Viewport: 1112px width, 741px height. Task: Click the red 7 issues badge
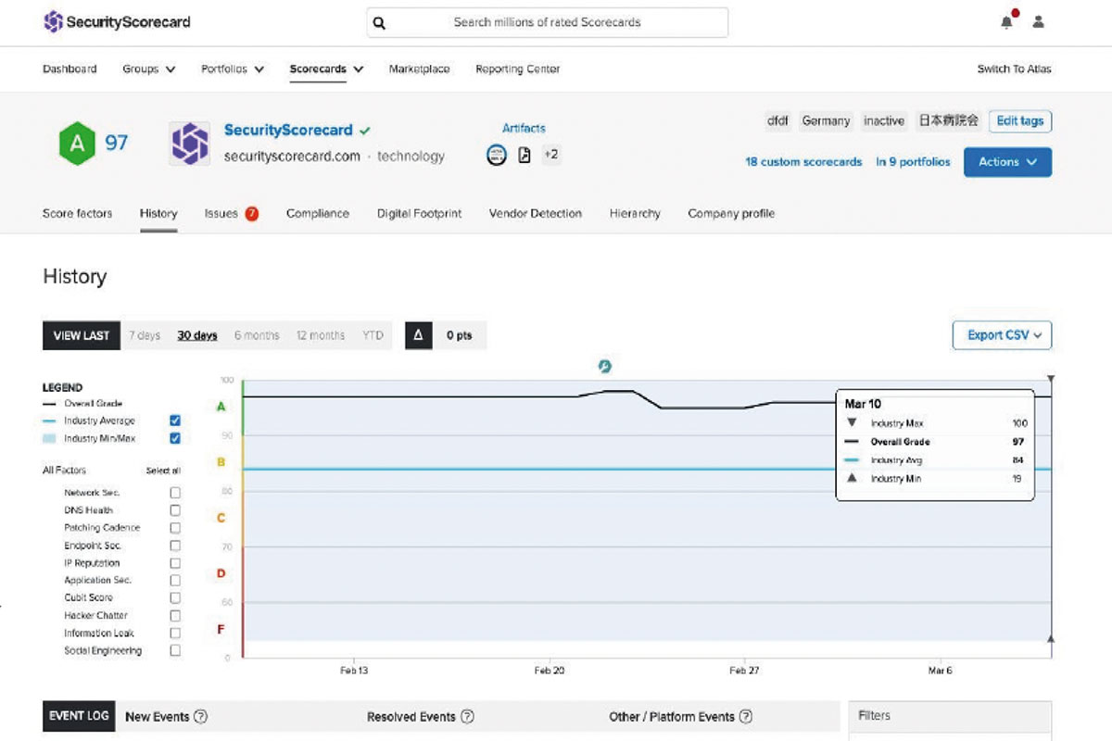[x=251, y=214]
